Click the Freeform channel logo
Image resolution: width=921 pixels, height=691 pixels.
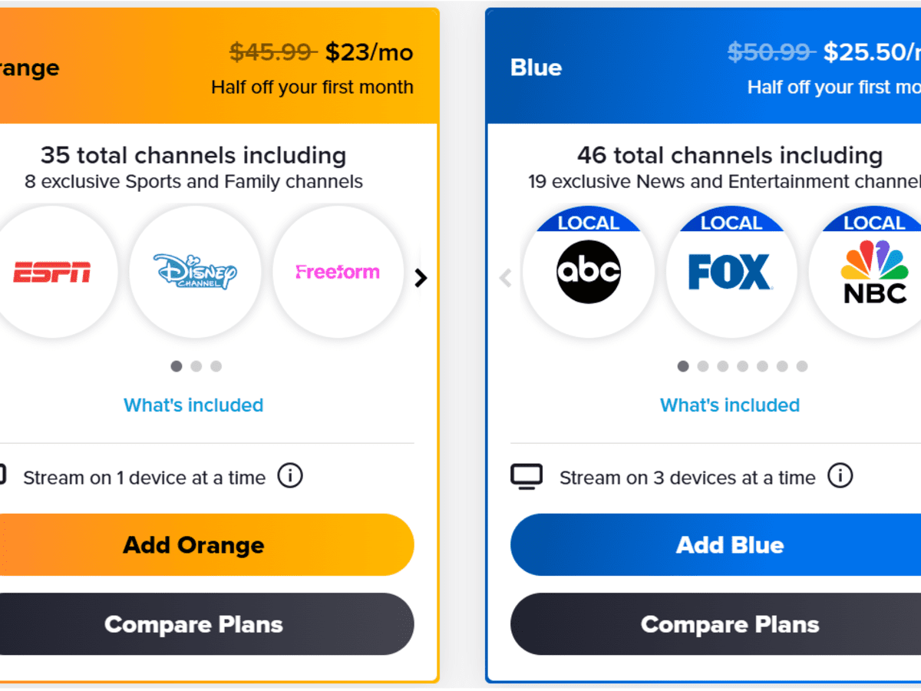tap(338, 272)
